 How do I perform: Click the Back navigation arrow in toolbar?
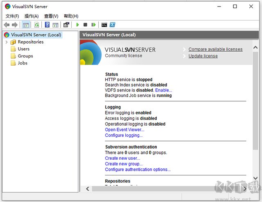7,25
